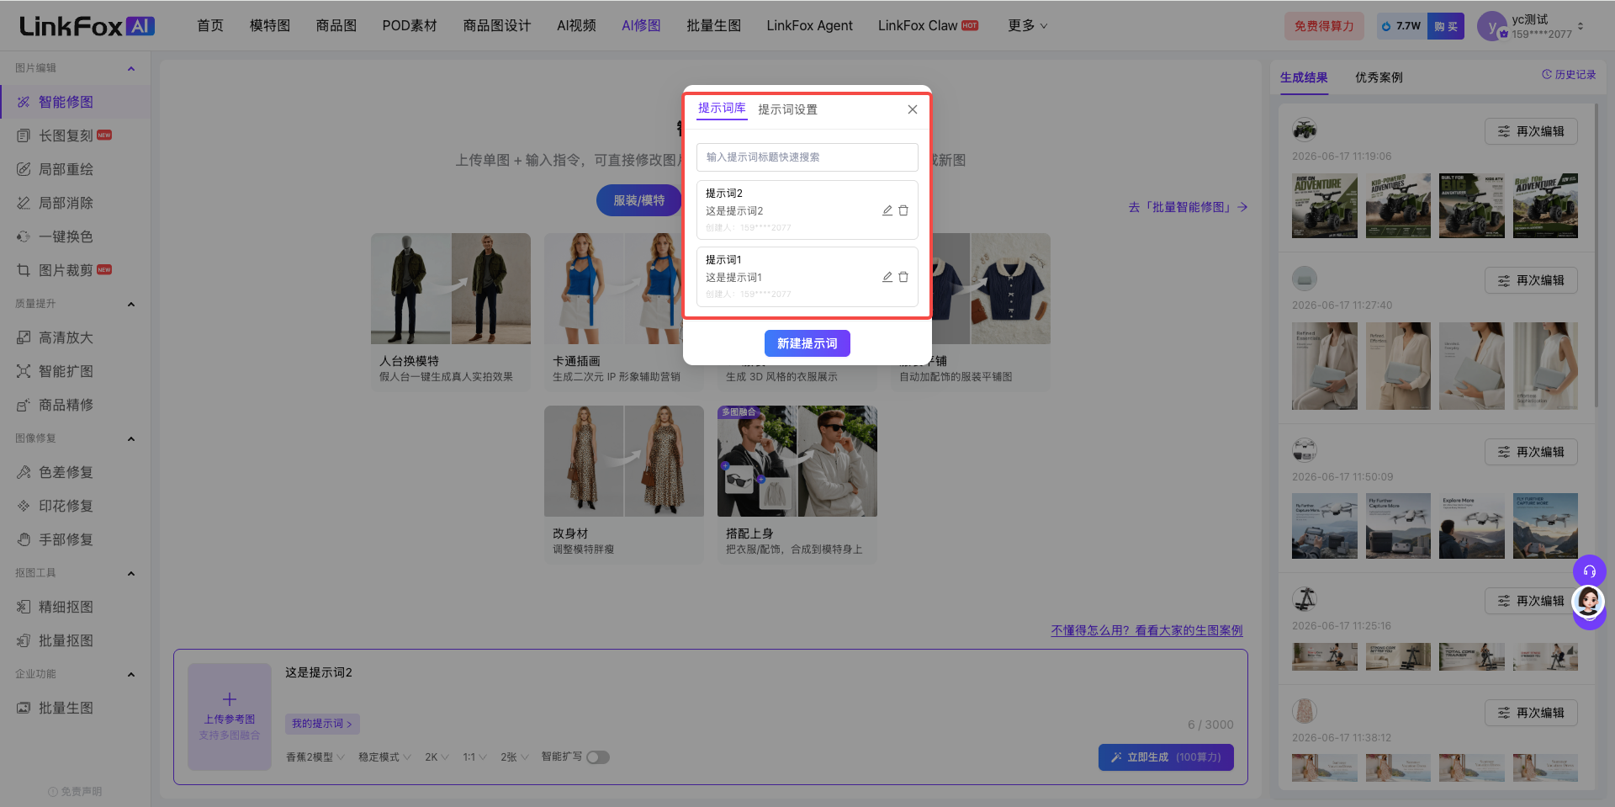
Task: Open the 更多 dropdown in top navigation
Action: (1027, 26)
